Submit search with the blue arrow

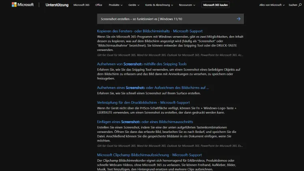238,19
